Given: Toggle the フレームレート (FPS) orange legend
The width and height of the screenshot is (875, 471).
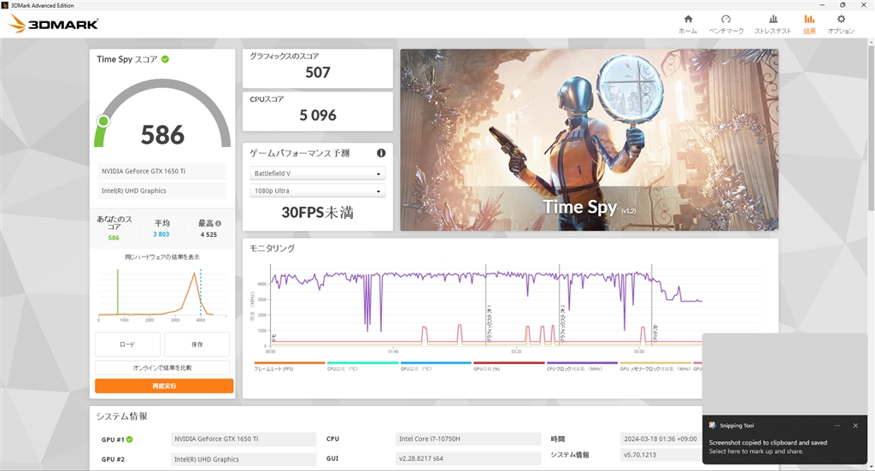Looking at the screenshot, I should 289,366.
